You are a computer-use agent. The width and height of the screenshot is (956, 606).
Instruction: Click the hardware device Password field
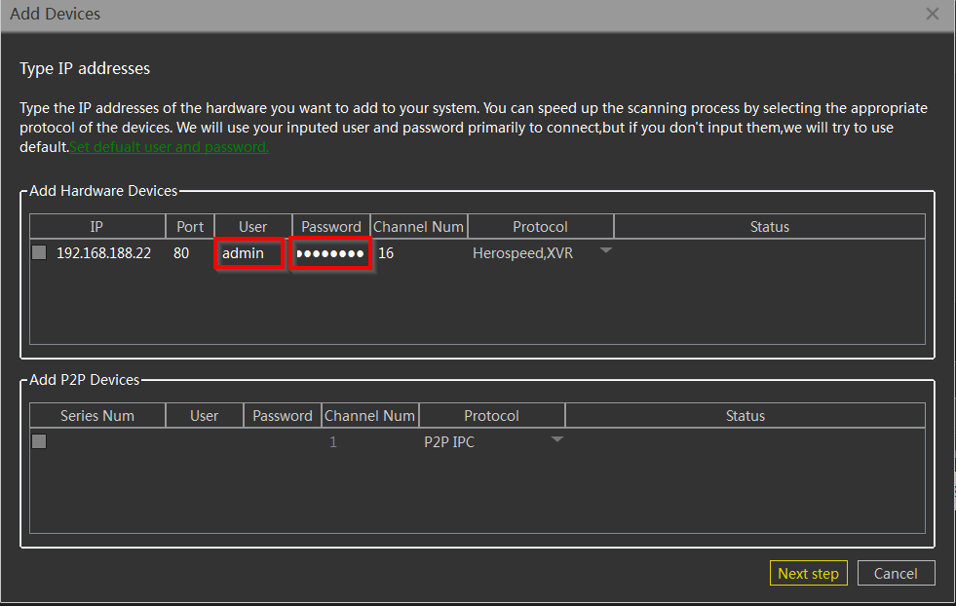(x=330, y=253)
